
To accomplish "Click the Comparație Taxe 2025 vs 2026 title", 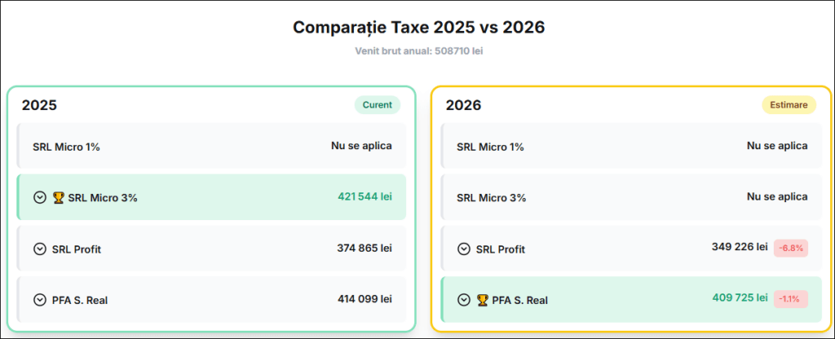I will (418, 28).
